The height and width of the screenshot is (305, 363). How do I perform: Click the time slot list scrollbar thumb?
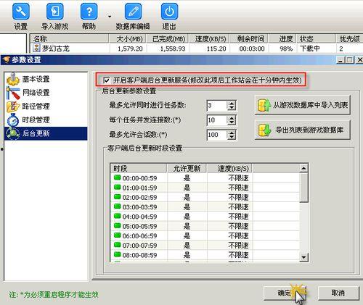pos(303,188)
